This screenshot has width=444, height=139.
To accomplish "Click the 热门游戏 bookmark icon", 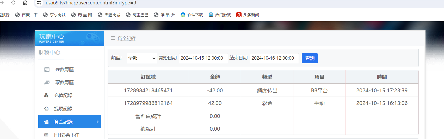I will coord(211,15).
